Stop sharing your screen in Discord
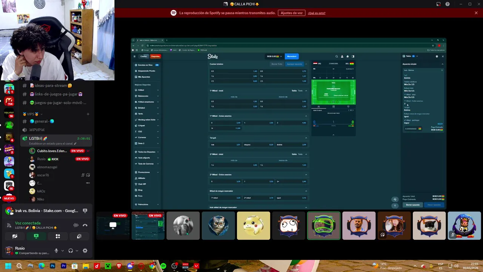Image resolution: width=483 pixels, height=272 pixels. point(36,236)
